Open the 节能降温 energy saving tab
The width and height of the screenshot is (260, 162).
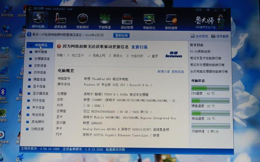point(105,21)
